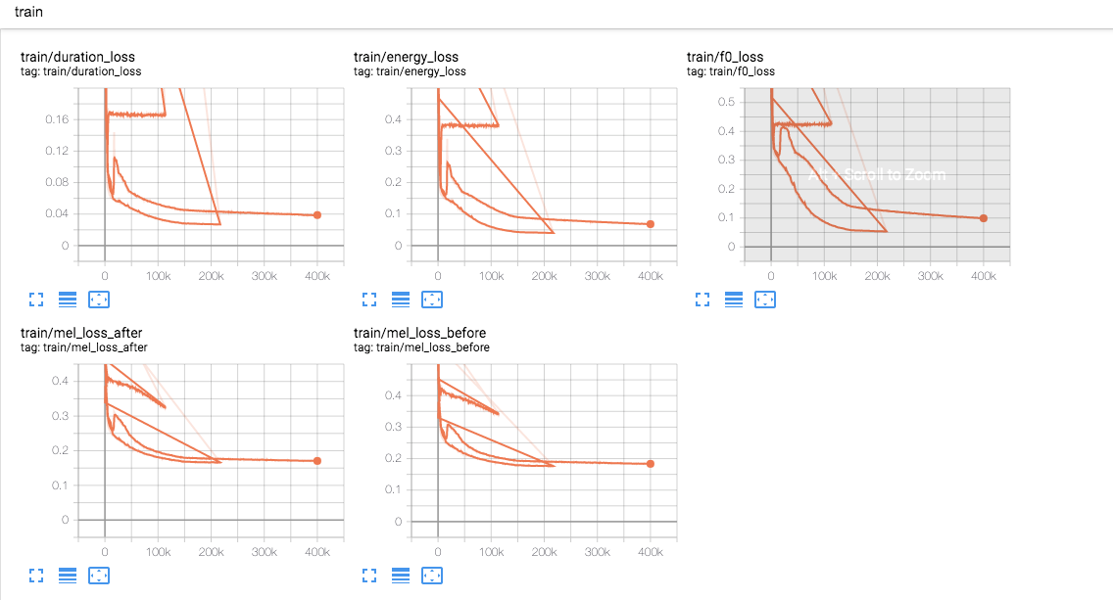Viewport: 1113px width, 600px height.
Task: Expand train/f0_loss chart to fullscreen
Action: (702, 300)
